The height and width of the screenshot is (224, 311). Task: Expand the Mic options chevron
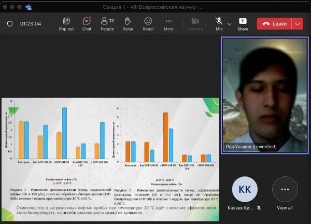[x=229, y=24]
